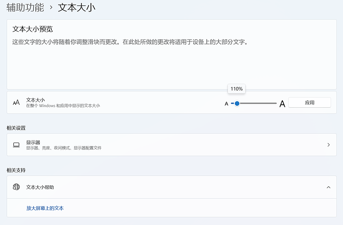The height and width of the screenshot is (225, 343).
Task: Click the large A slider icon
Action: 282,104
